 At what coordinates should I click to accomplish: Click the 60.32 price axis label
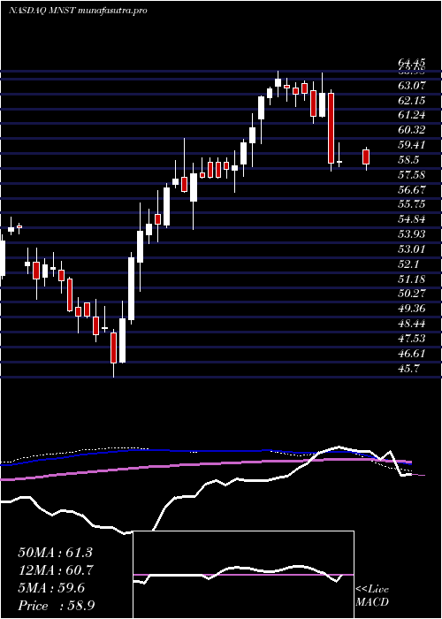(x=412, y=130)
